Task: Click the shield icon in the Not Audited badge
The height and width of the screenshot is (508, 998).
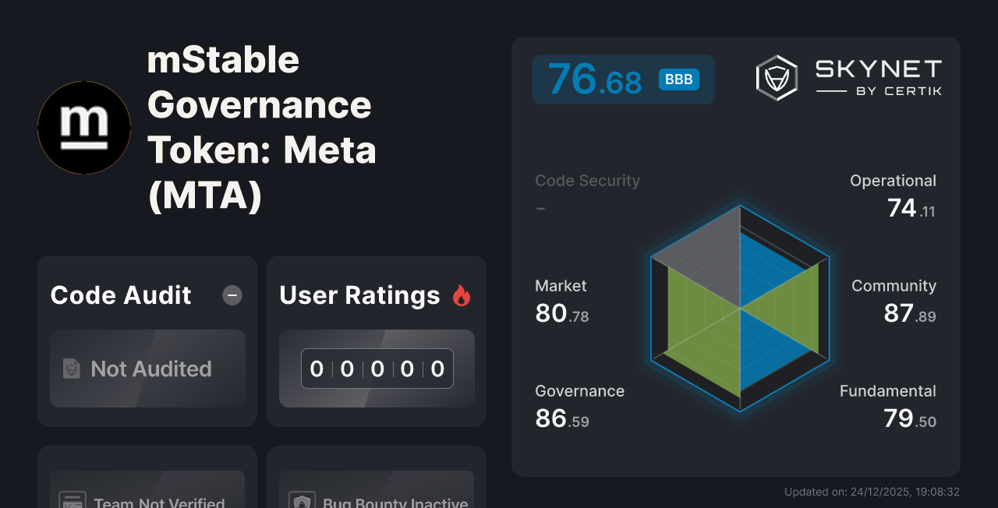Action: tap(70, 369)
